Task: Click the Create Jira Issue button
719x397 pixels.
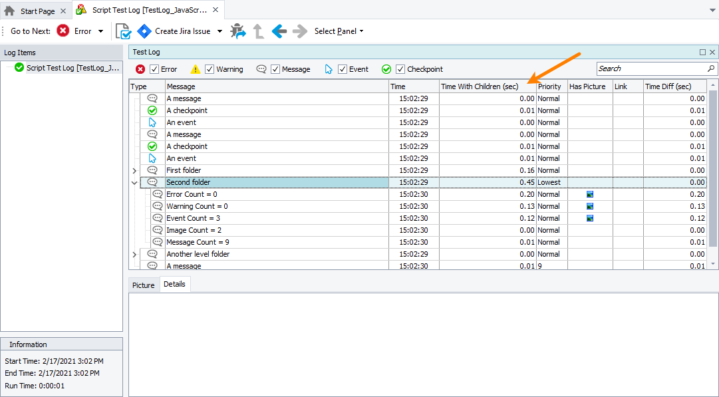Action: point(184,31)
